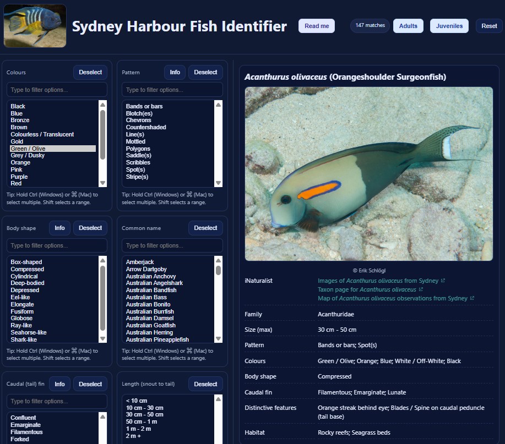Image resolution: width=505 pixels, height=444 pixels.
Task: Select Shark-like body shape
Action: 53,339
